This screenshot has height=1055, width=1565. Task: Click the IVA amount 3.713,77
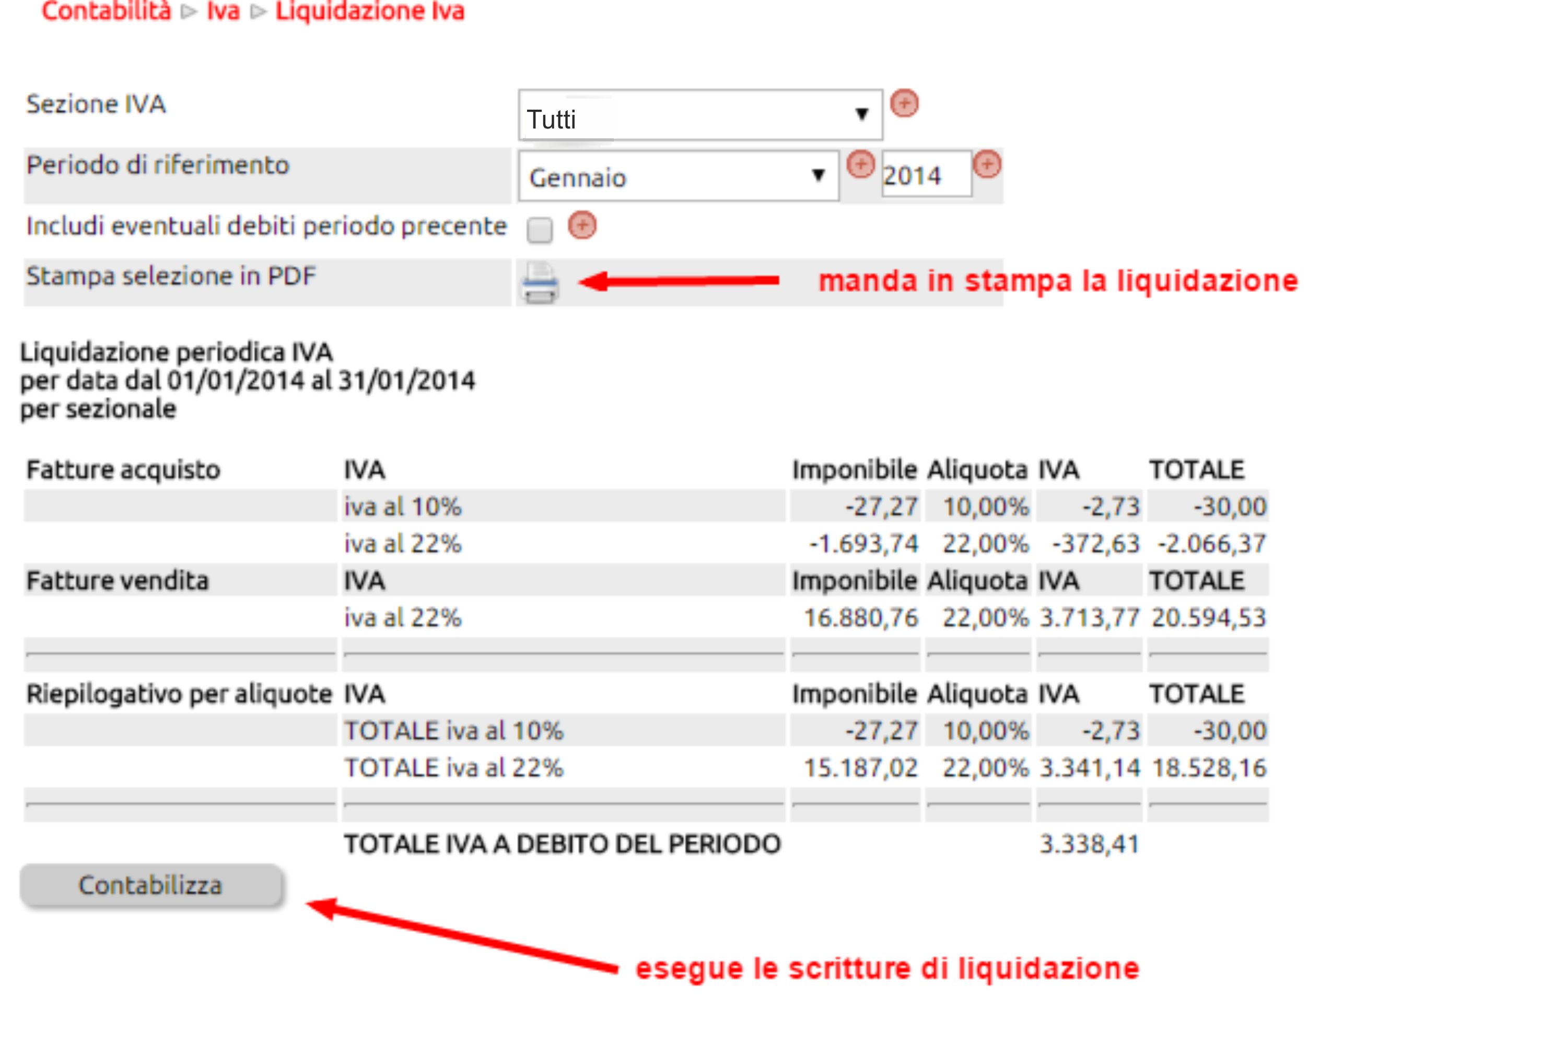(x=1089, y=618)
